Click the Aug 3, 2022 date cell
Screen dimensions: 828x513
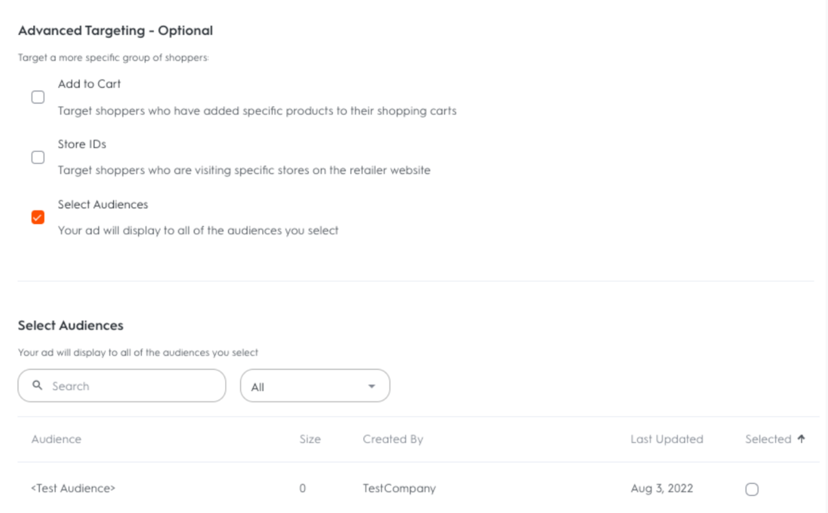pos(662,488)
